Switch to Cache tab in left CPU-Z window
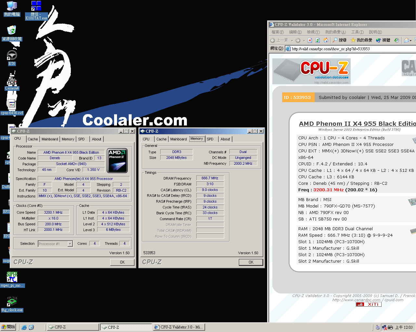The width and height of the screenshot is (416, 332). (32, 139)
